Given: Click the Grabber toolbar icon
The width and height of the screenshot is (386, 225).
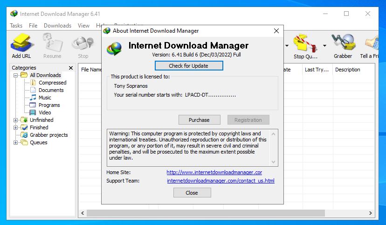Looking at the screenshot, I should coord(343,45).
